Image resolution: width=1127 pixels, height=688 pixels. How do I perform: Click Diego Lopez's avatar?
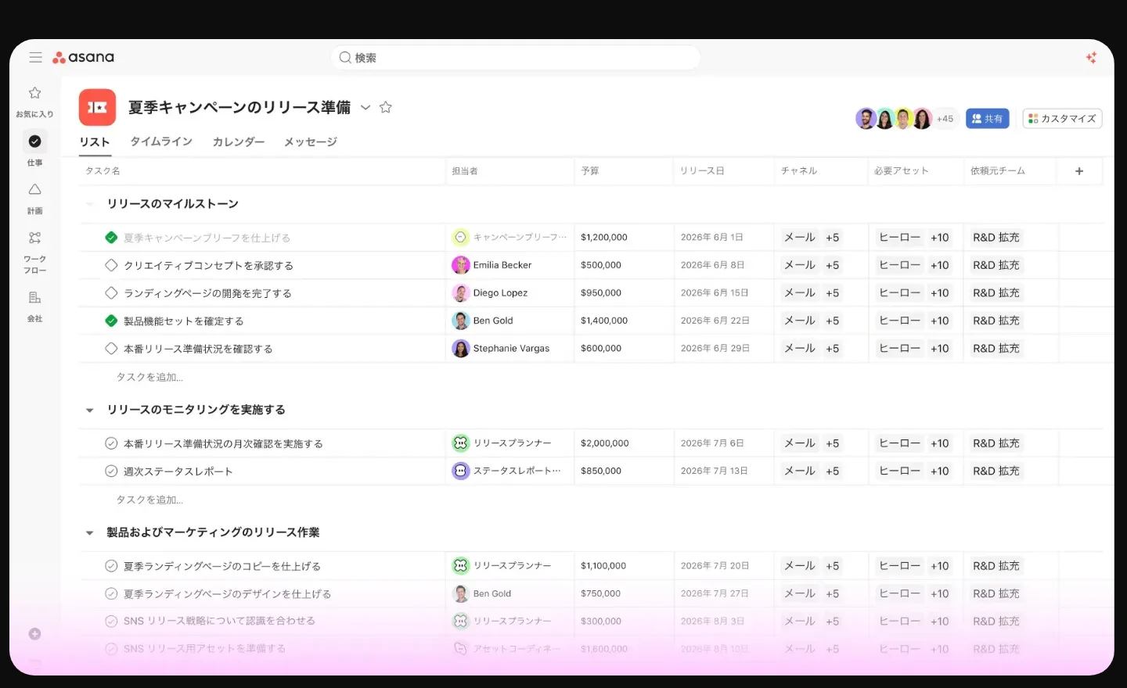click(x=460, y=293)
